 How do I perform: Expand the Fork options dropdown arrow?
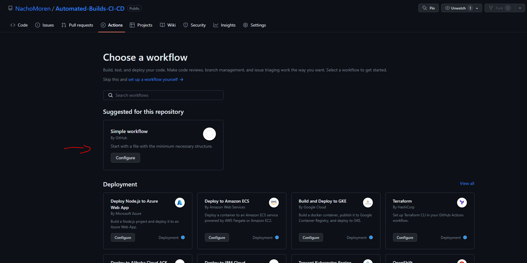pyautogui.click(x=520, y=8)
